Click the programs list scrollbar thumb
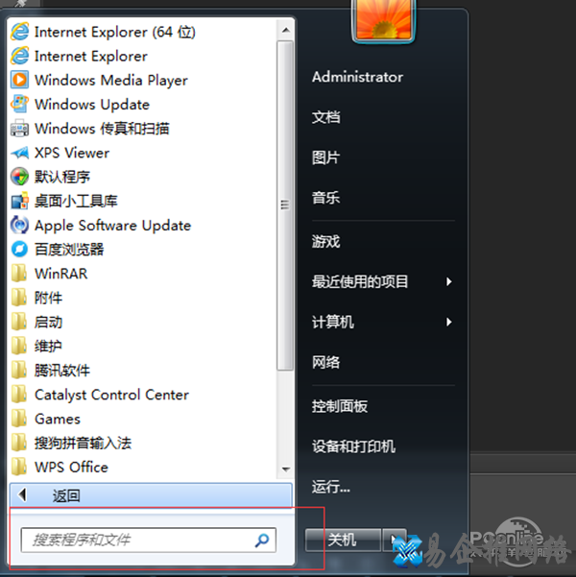The height and width of the screenshot is (577, 576). pyautogui.click(x=285, y=204)
